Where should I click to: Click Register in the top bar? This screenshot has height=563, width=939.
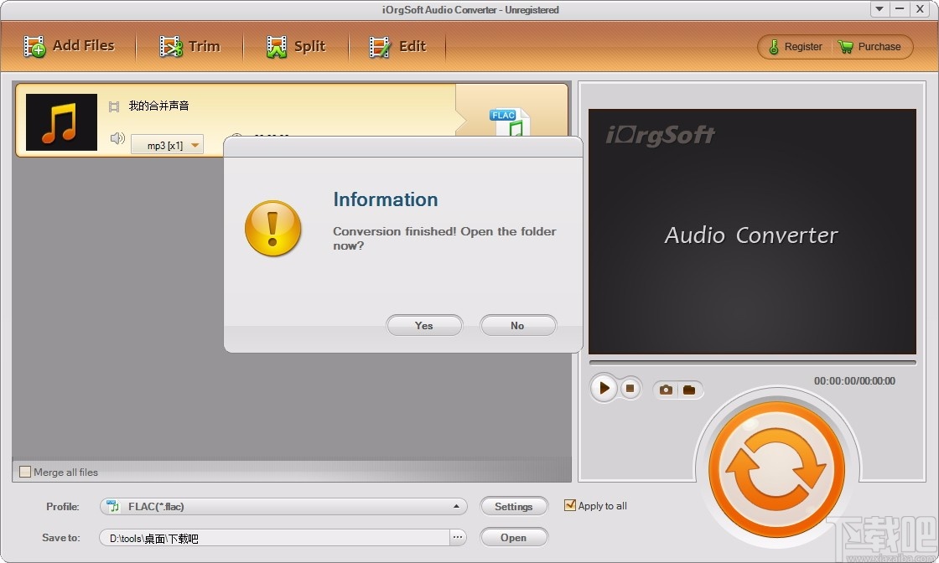click(793, 47)
